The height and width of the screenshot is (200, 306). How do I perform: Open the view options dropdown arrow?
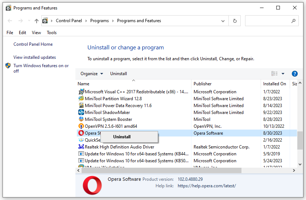pos(283,74)
